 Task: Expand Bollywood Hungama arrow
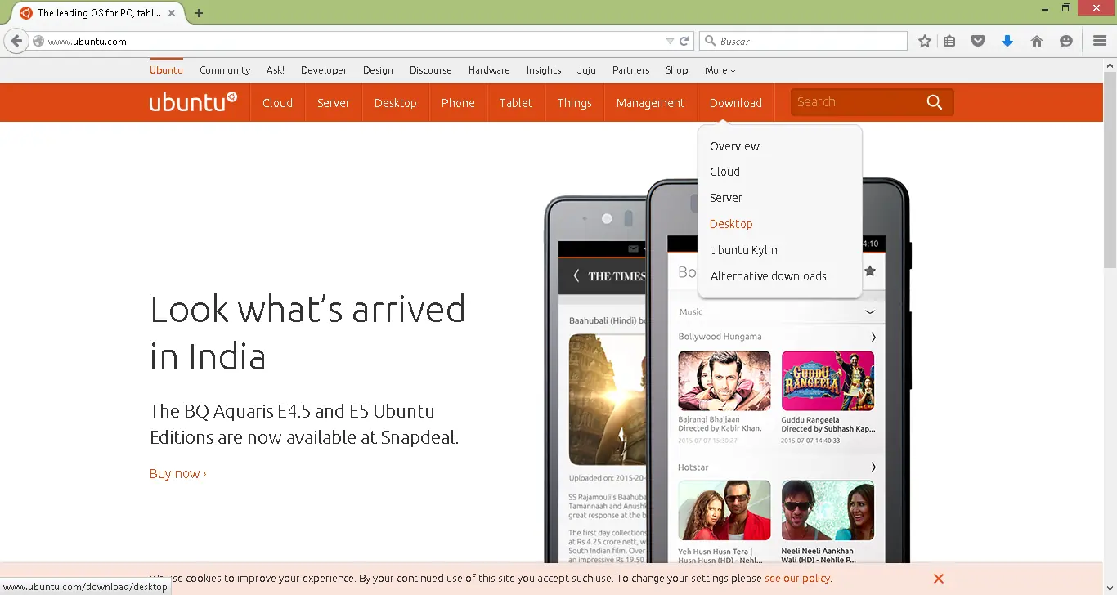coord(873,337)
